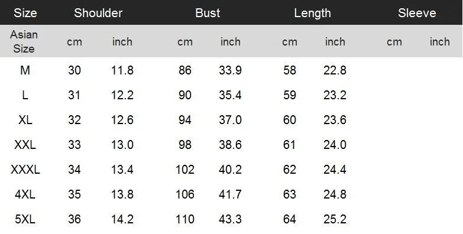The width and height of the screenshot is (463, 234).
Task: Click length value 59 cm
Action: click(x=289, y=95)
